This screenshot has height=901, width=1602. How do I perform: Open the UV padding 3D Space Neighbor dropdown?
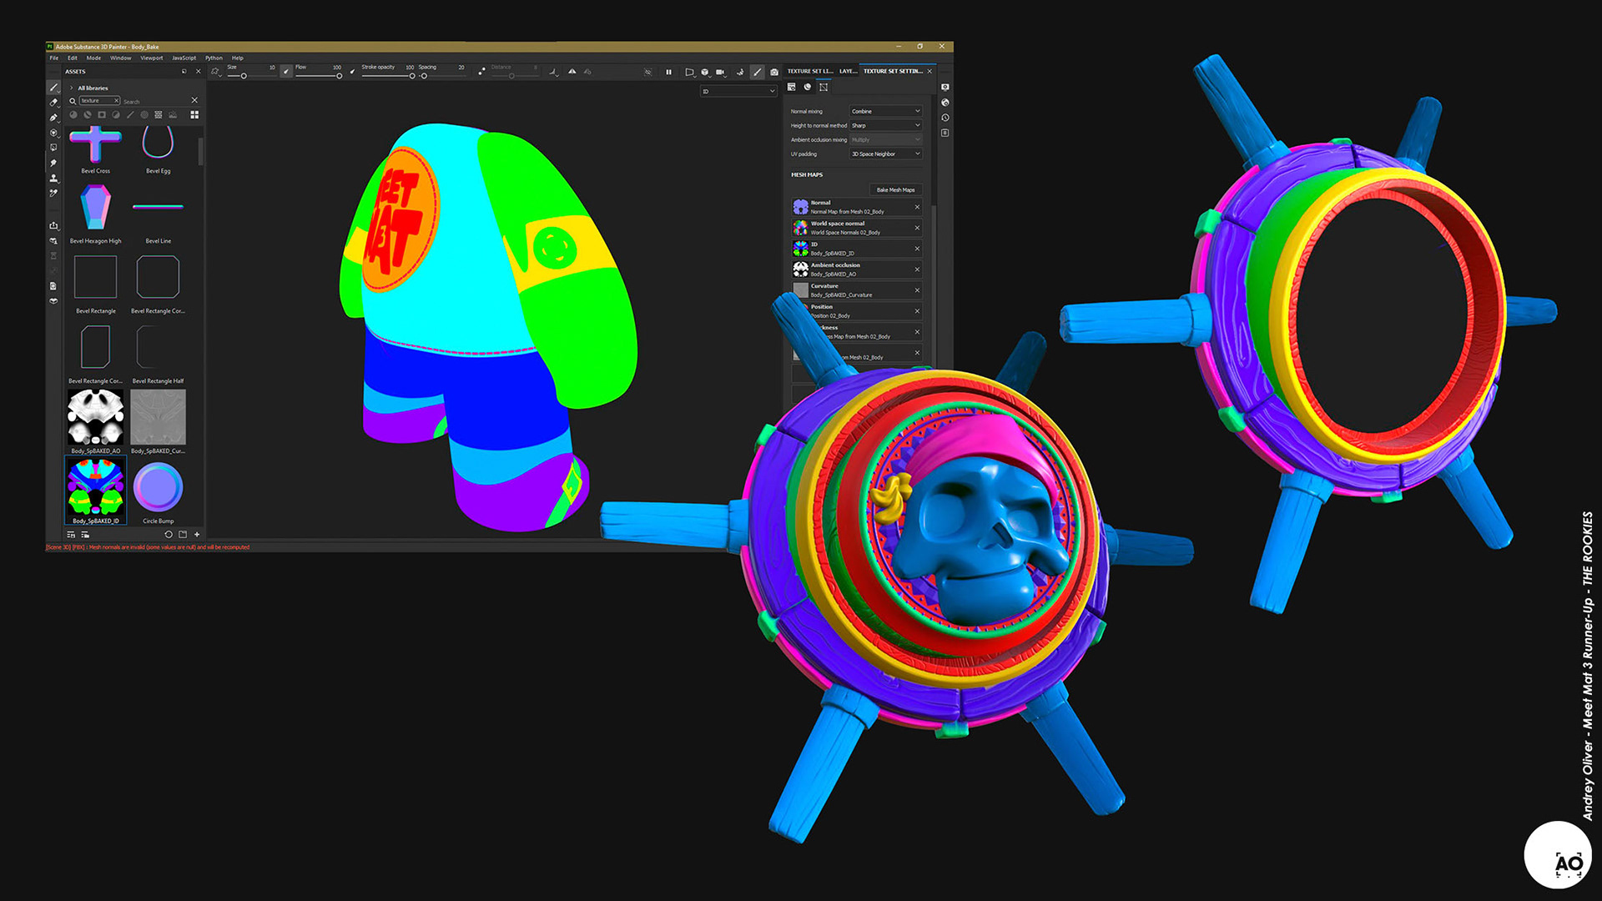point(885,154)
